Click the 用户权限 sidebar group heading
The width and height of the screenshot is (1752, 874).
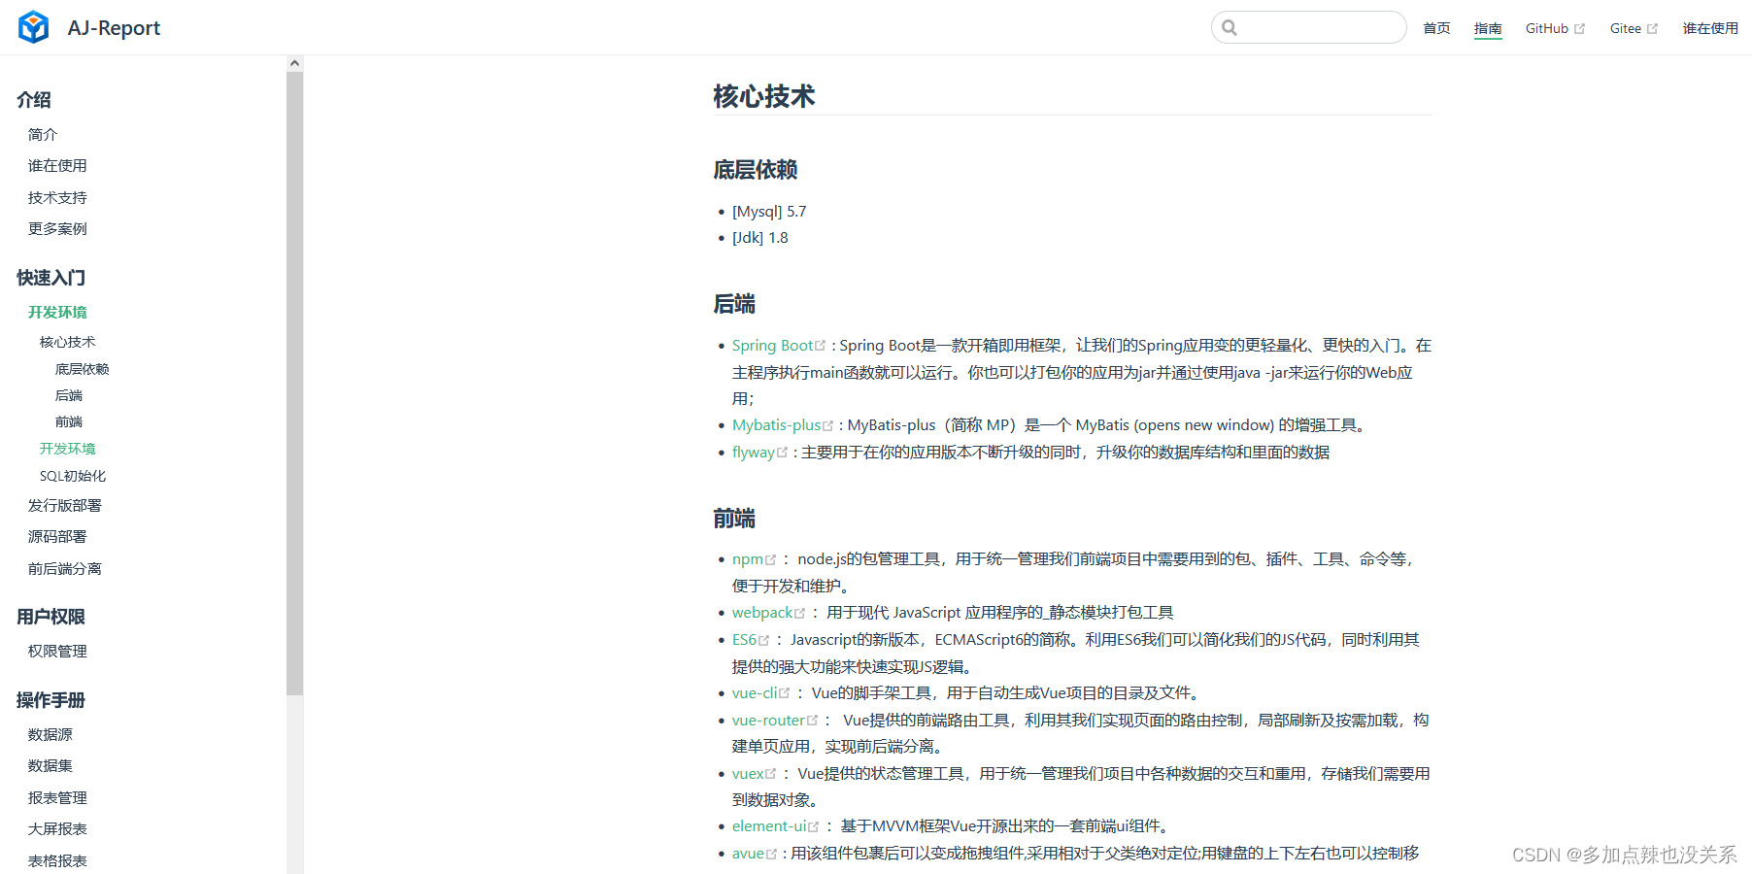click(51, 617)
